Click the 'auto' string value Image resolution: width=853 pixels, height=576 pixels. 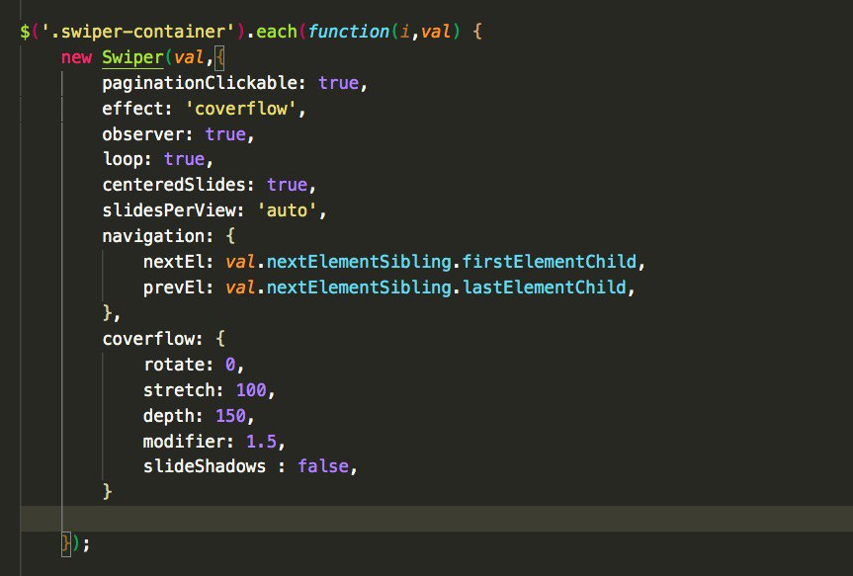[287, 210]
